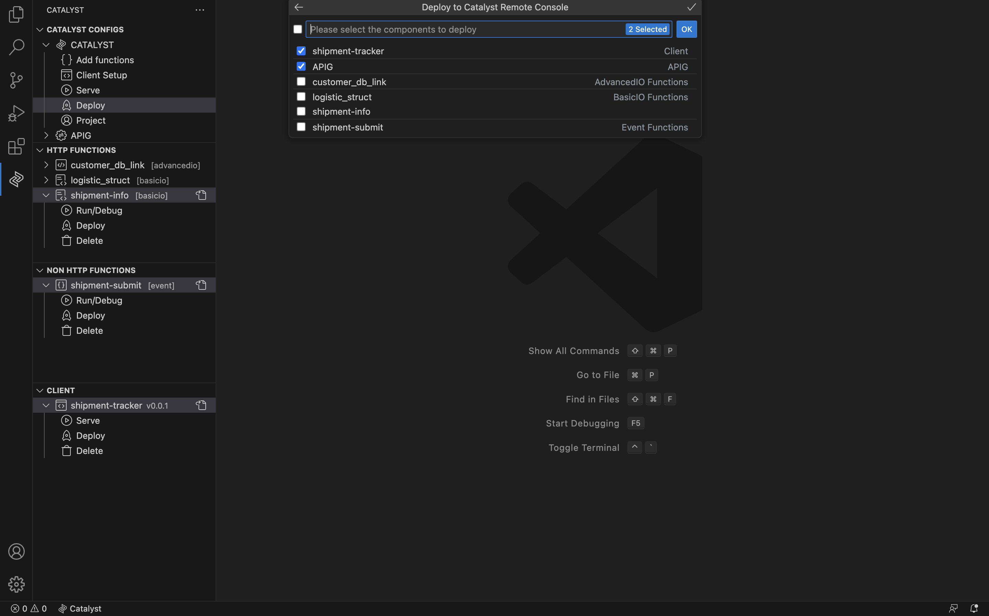This screenshot has height=616, width=989.
Task: Open Catalyst panel more actions ellipsis
Action: pos(200,10)
